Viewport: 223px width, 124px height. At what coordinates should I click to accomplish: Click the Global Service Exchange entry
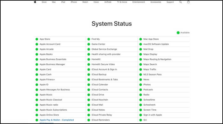[104, 49]
